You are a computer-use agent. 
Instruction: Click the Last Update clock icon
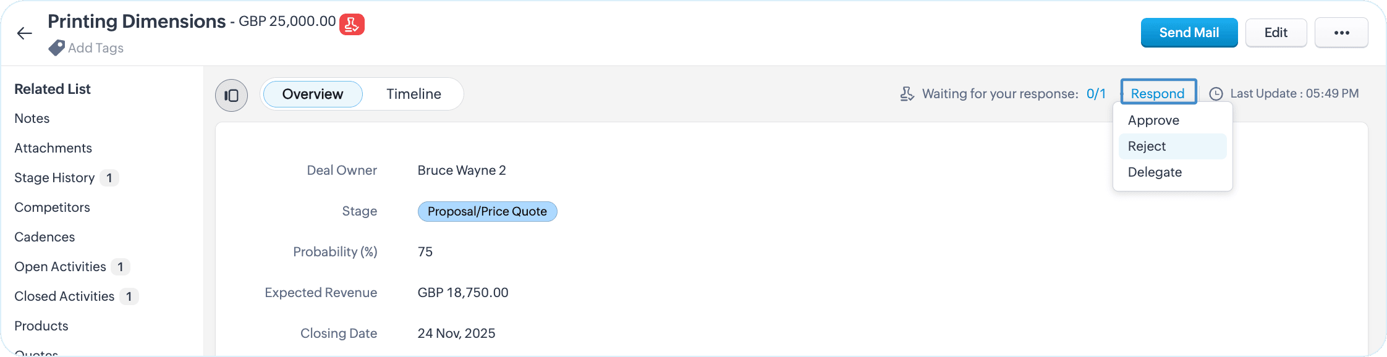pos(1216,94)
